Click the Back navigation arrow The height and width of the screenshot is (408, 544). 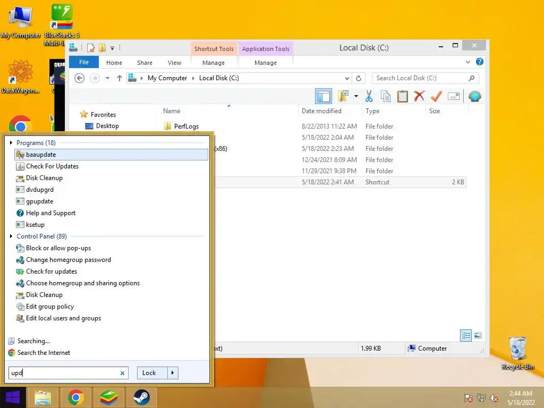(80, 78)
